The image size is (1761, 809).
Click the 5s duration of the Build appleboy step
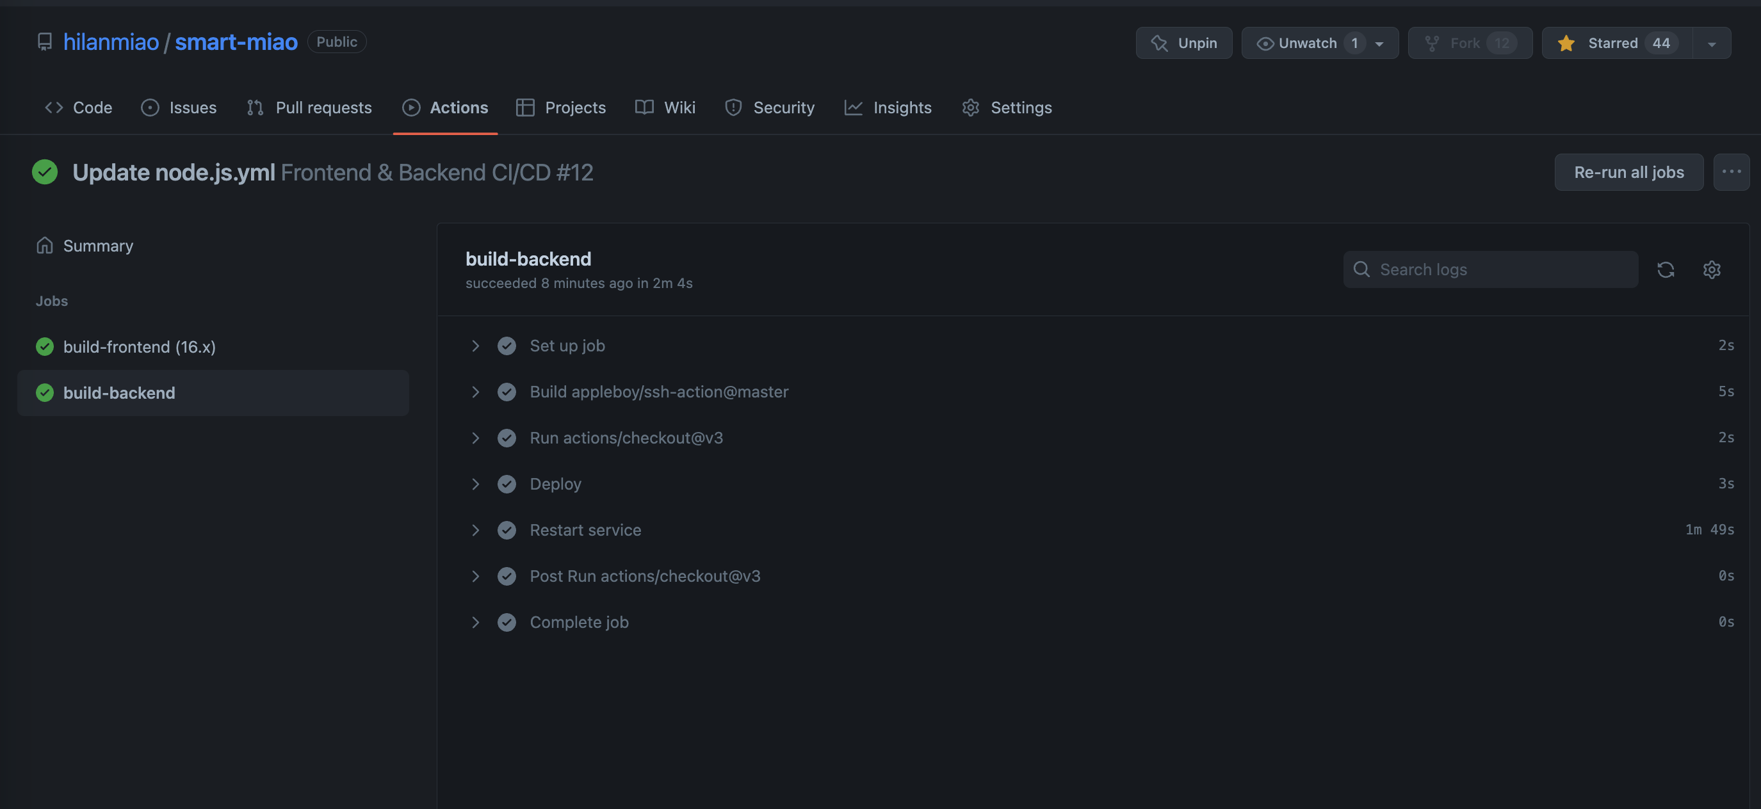click(x=1726, y=392)
